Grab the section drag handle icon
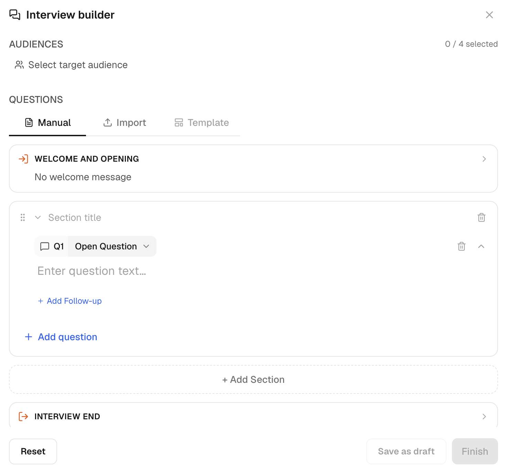Image resolution: width=507 pixels, height=474 pixels. click(x=23, y=217)
